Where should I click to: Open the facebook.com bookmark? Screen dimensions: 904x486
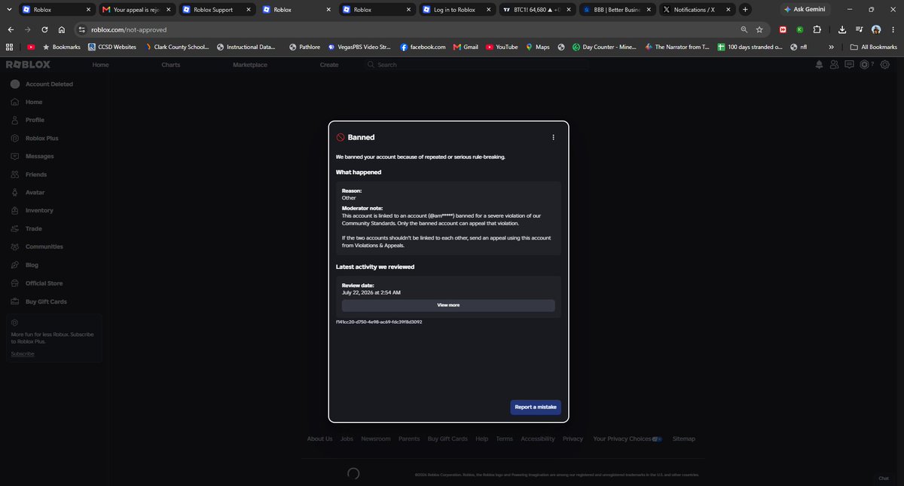pyautogui.click(x=423, y=47)
